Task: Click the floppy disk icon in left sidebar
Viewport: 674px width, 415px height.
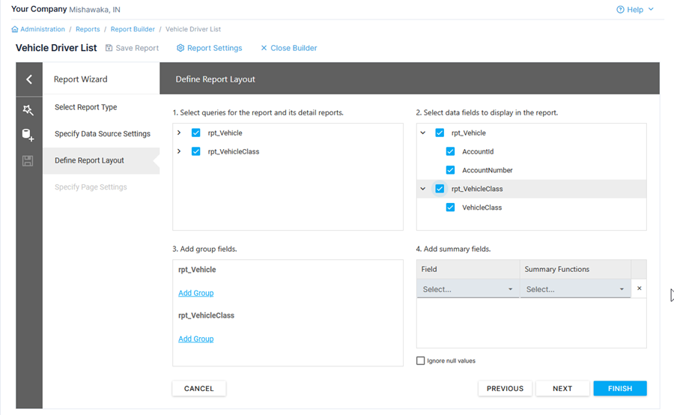Action: click(28, 161)
